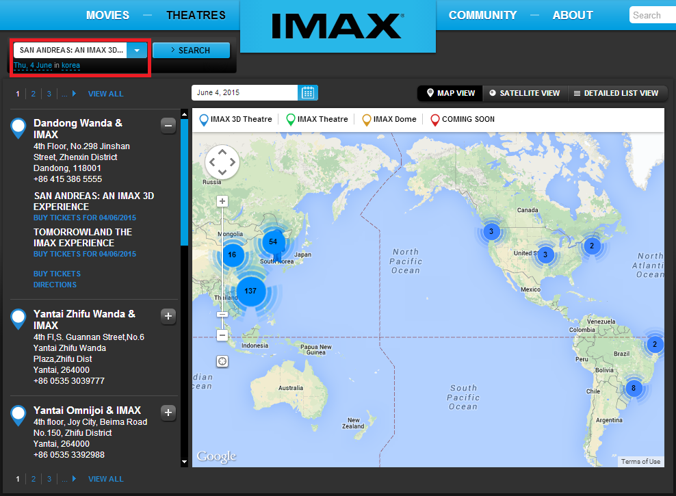Get DIRECTIONS for Dandong Wanda
The width and height of the screenshot is (676, 496).
coord(54,284)
